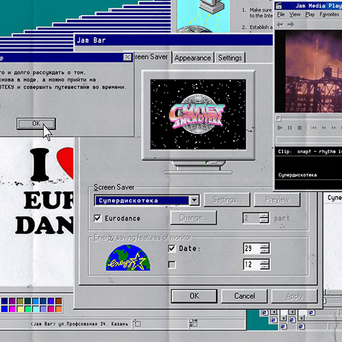Increase the value 29 spinner
Viewport: 342px width, 342px height.
(x=265, y=246)
